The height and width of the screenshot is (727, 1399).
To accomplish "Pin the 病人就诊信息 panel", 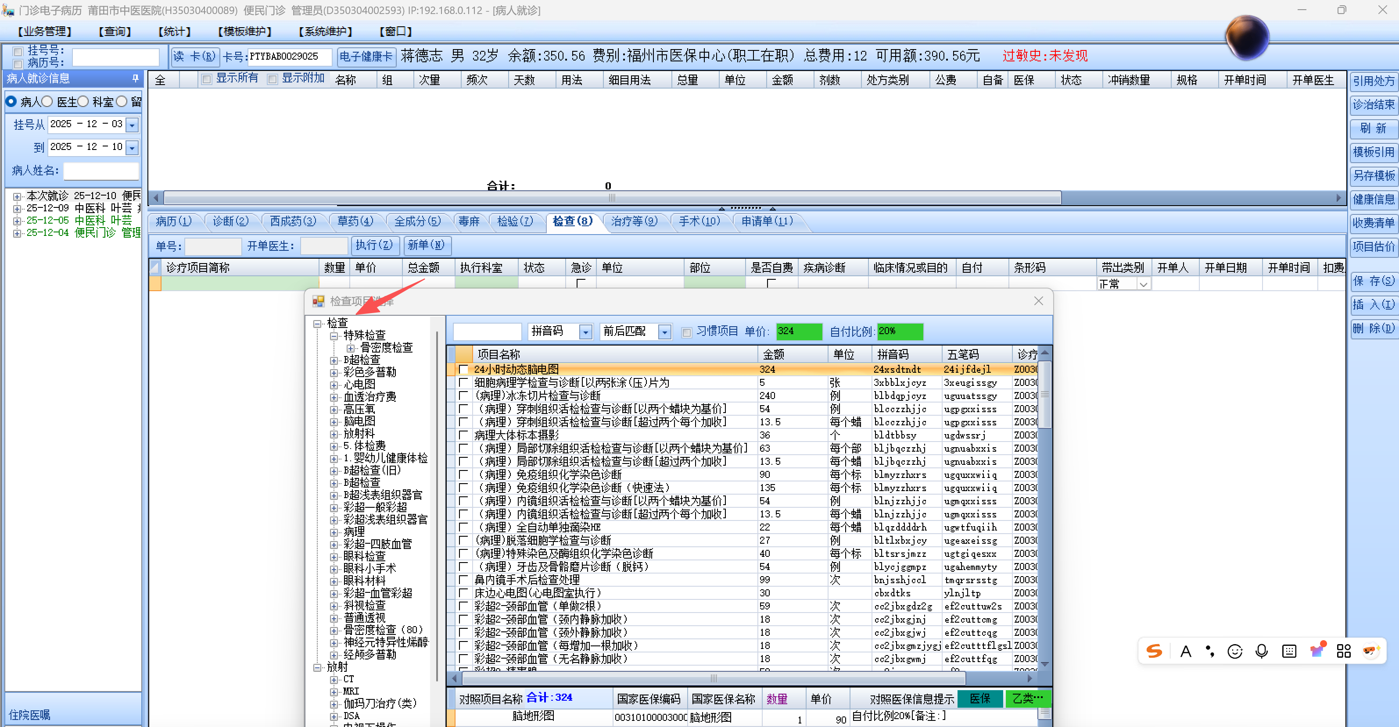I will [135, 78].
